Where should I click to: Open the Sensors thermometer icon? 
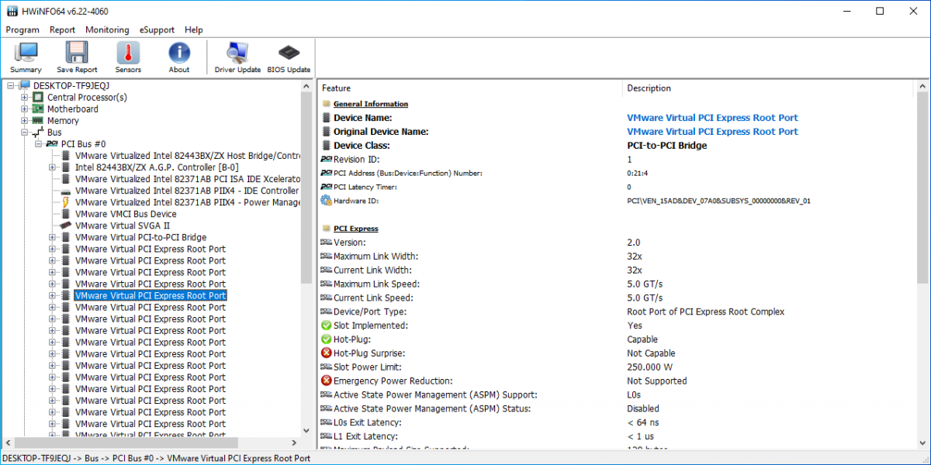coord(128,57)
